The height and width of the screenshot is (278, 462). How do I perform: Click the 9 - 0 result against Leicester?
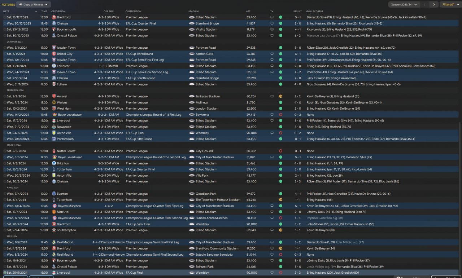tap(297, 66)
